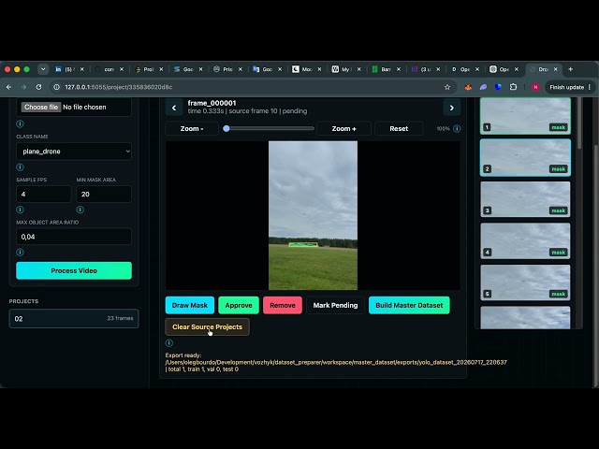Click the thumbnail list scrollbar
Viewport: 599px width, 449px height.
point(579,123)
